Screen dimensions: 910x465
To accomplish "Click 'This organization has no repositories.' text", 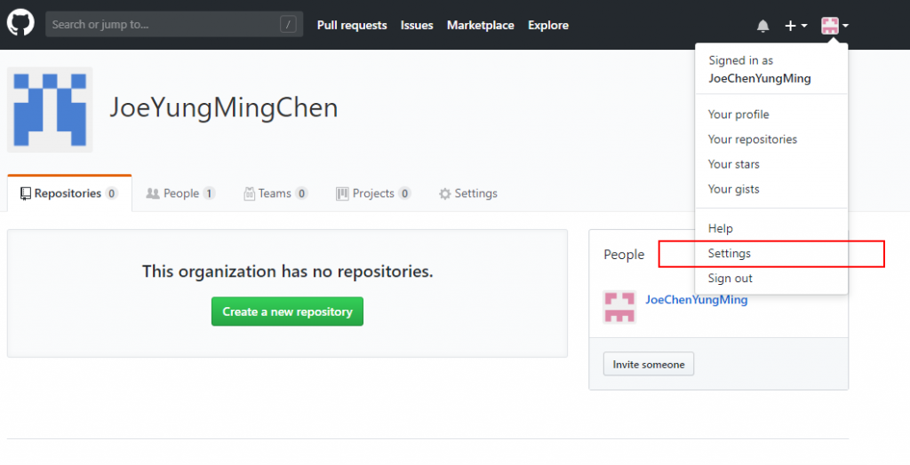I will tap(287, 272).
